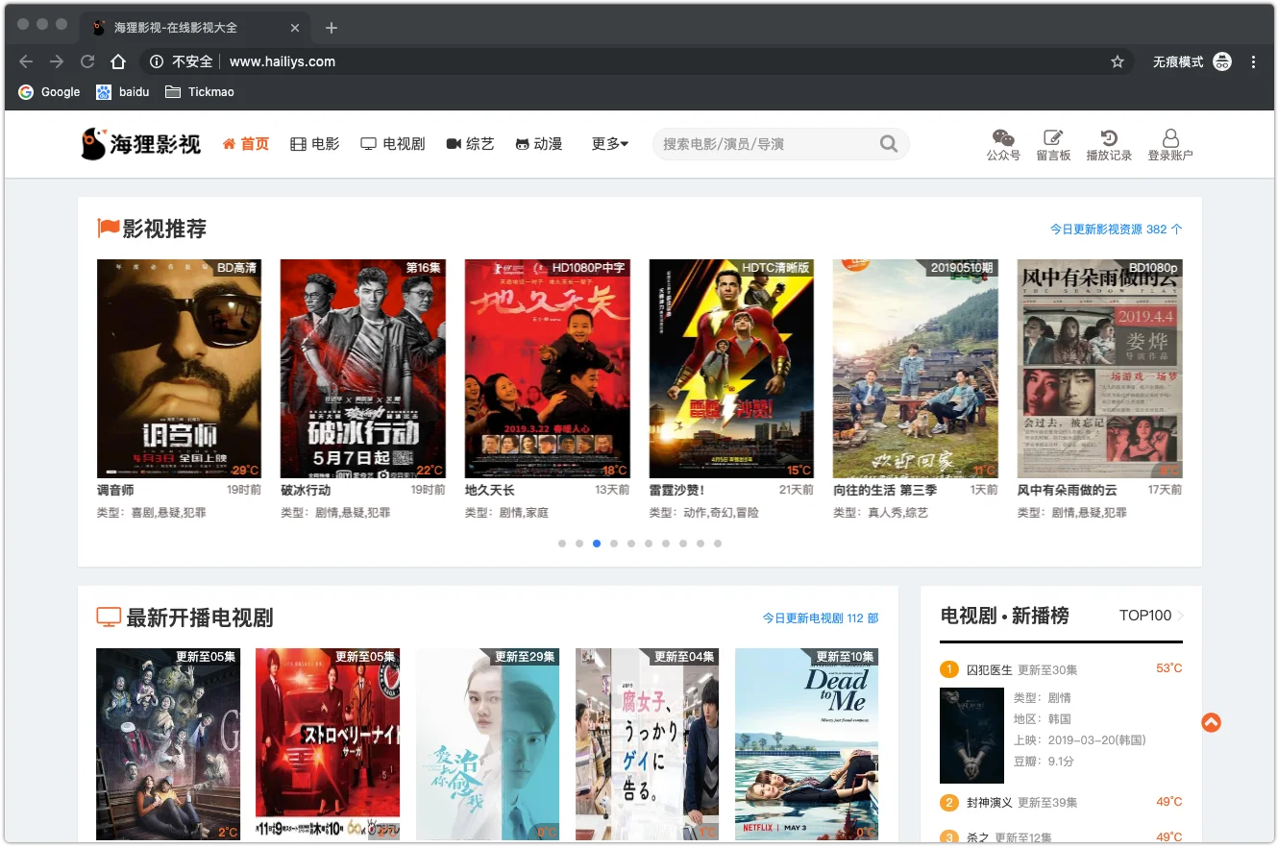1278x847 pixels.
Task: Open the 雷霆沙赞！ movie poster
Action: coord(731,369)
